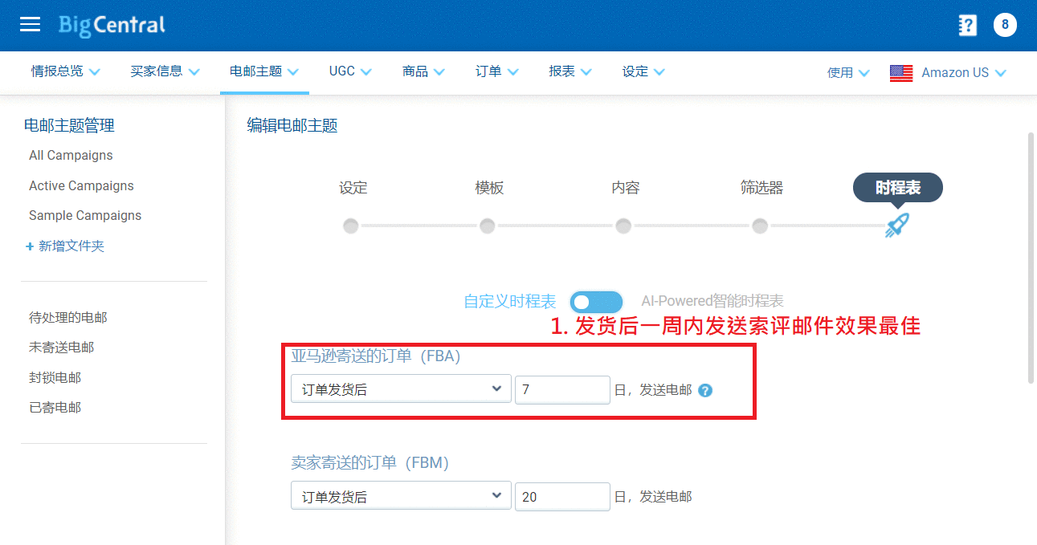
Task: Open the hamburger menu
Action: tap(30, 25)
